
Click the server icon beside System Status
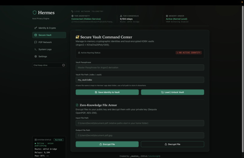(36, 140)
